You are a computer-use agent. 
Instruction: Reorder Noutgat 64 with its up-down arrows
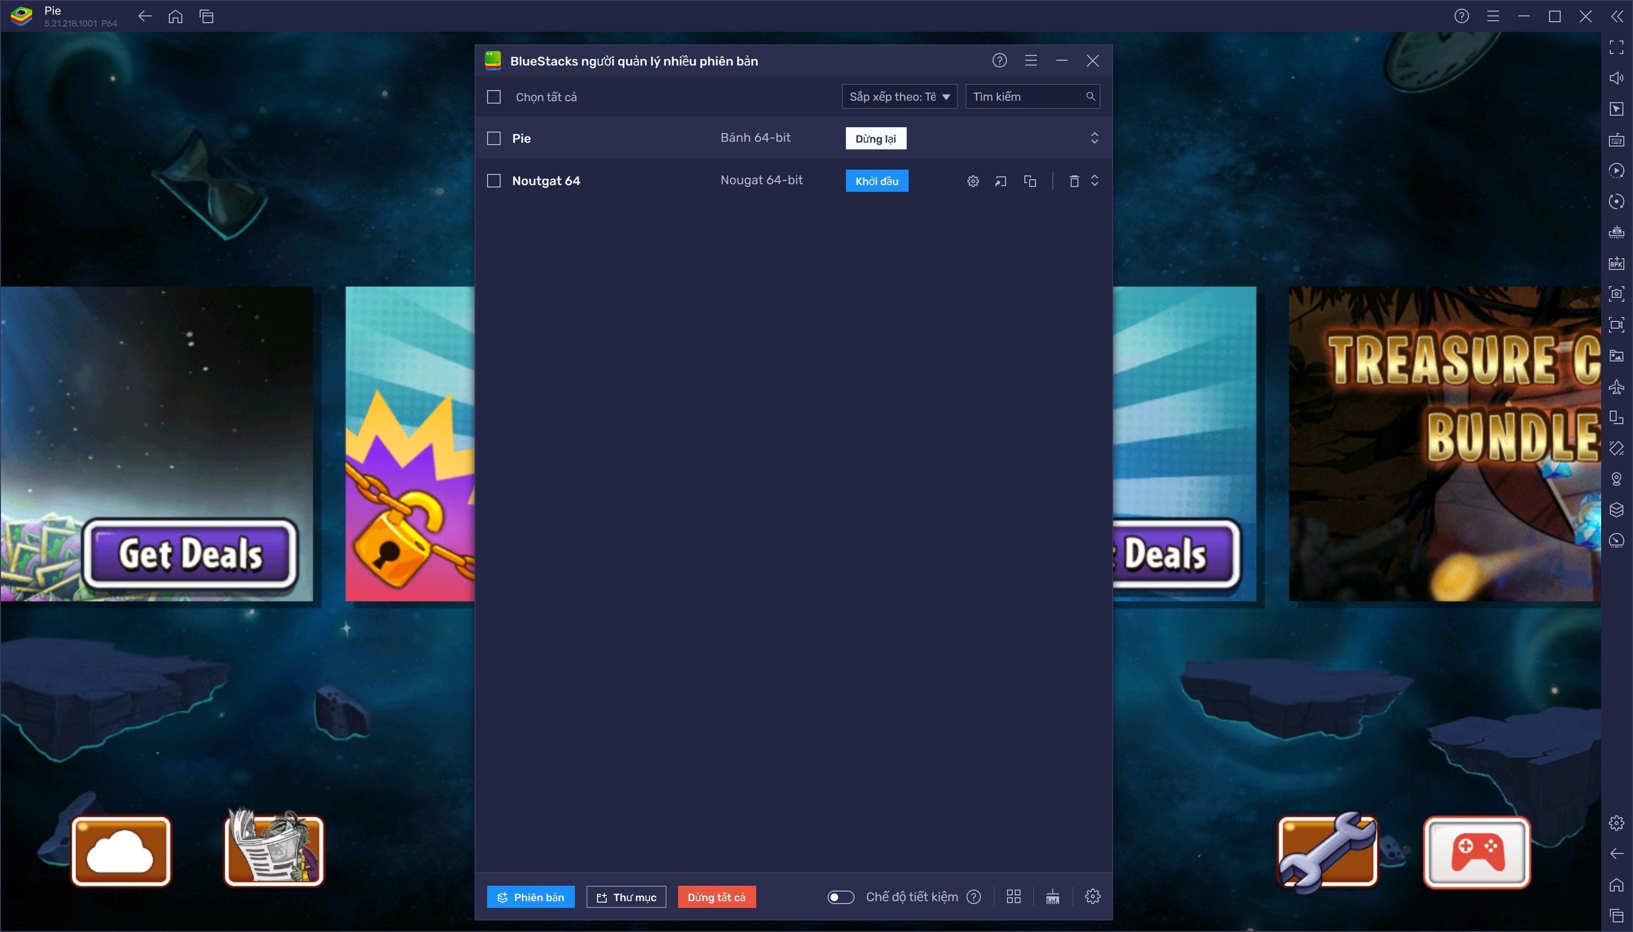point(1094,181)
